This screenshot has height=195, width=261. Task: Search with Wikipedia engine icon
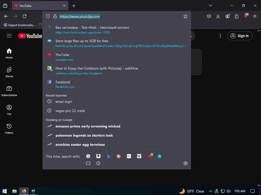(139, 156)
